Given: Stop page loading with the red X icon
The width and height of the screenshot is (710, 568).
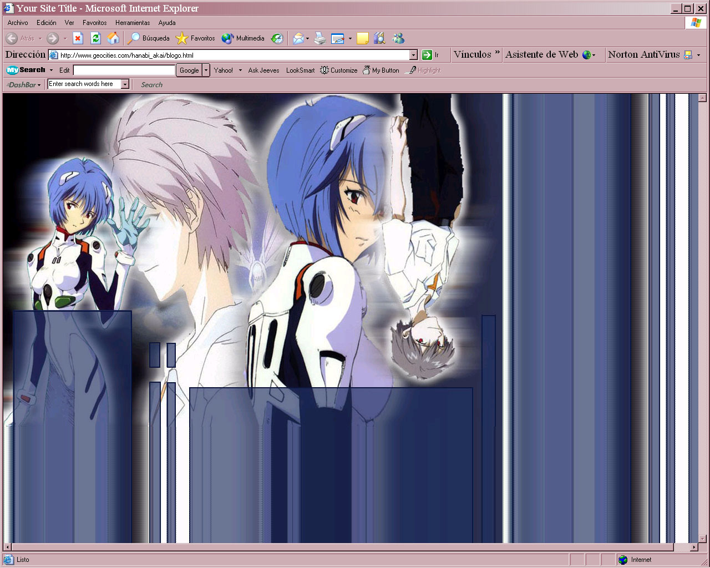Looking at the screenshot, I should [78, 38].
